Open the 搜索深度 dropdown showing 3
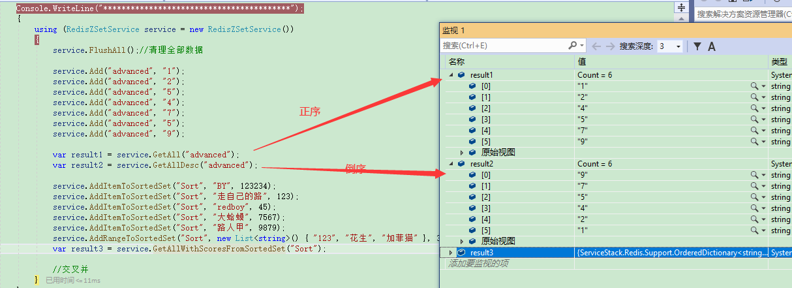The height and width of the screenshot is (288, 792). coord(669,46)
